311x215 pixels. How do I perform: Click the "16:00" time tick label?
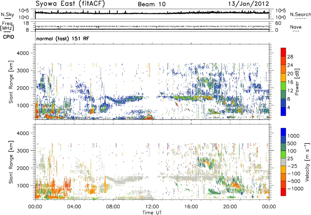click(x=191, y=207)
